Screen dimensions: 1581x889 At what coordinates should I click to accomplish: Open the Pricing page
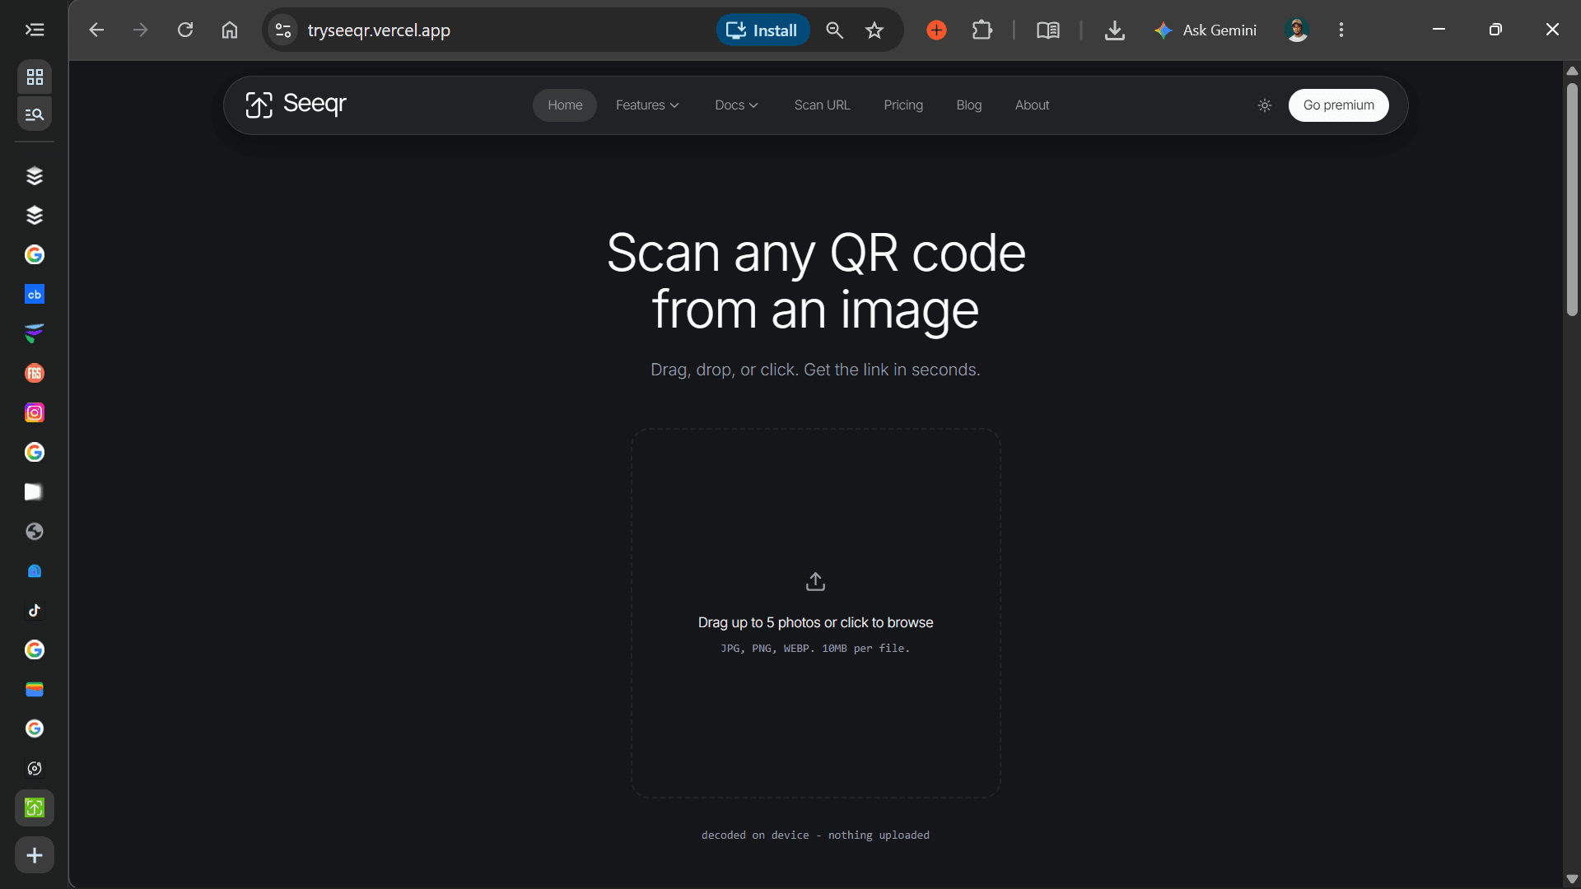(x=903, y=105)
